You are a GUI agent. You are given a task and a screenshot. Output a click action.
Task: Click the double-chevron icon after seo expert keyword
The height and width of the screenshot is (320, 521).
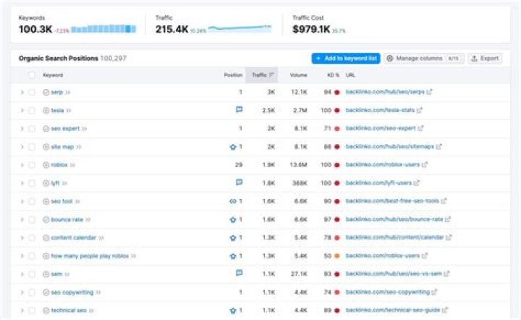pyautogui.click(x=85, y=128)
